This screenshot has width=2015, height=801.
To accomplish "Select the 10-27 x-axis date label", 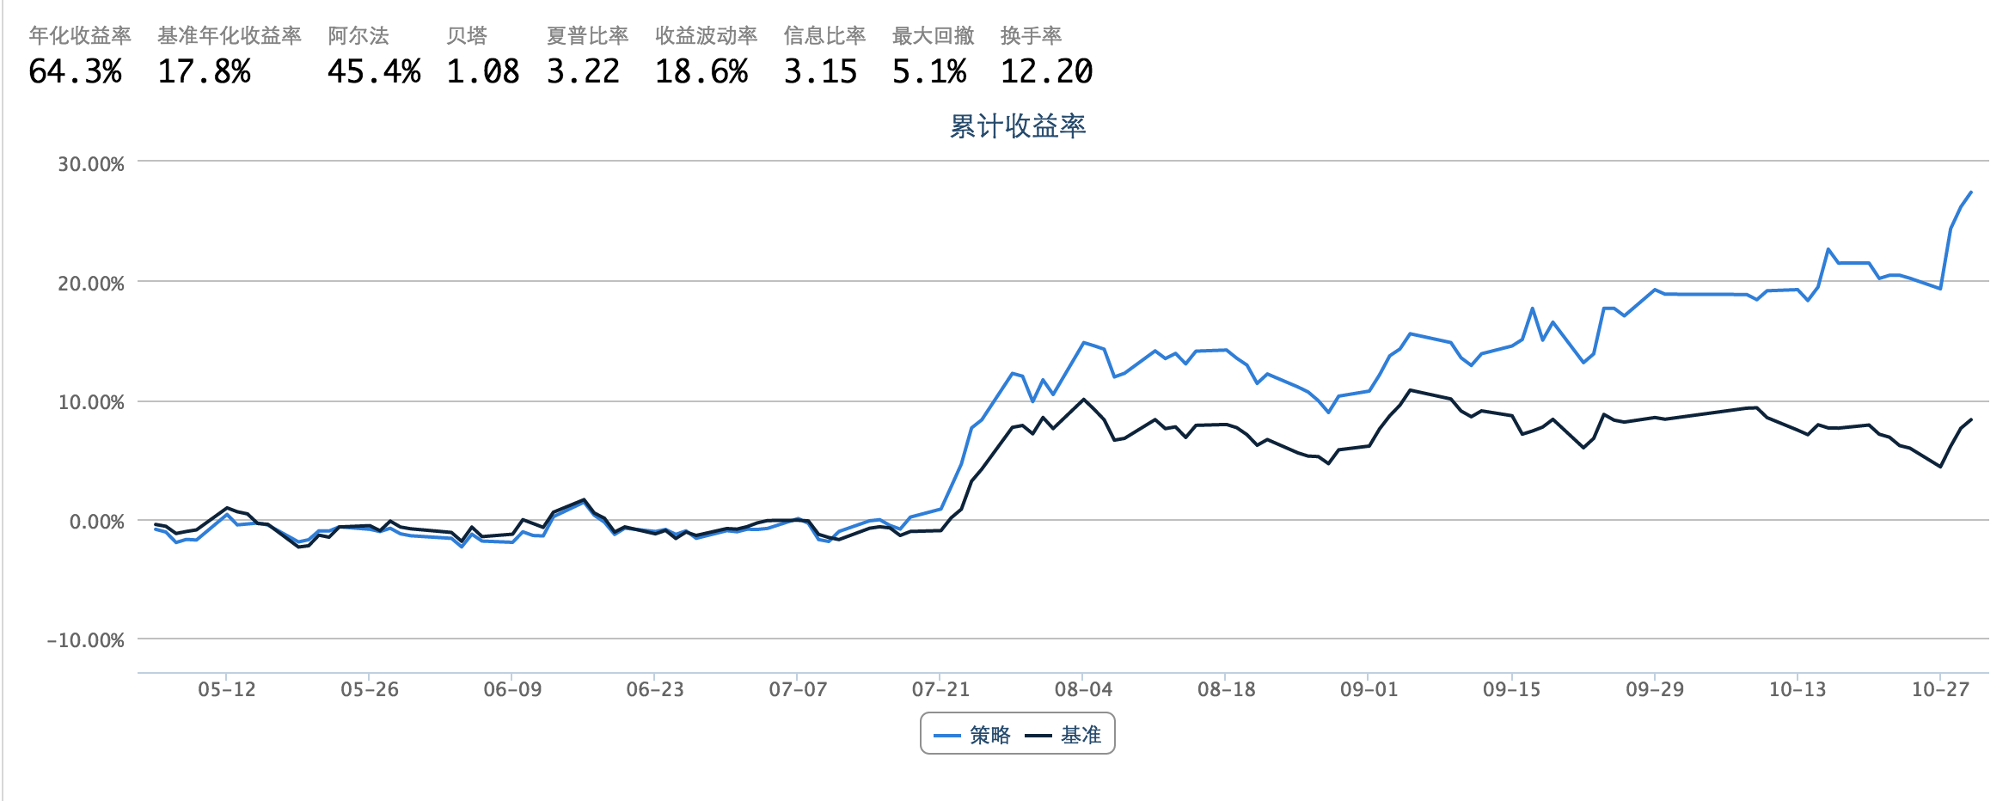I will [1940, 689].
